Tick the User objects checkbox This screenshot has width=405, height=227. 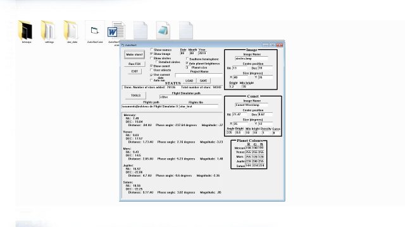pos(152,70)
